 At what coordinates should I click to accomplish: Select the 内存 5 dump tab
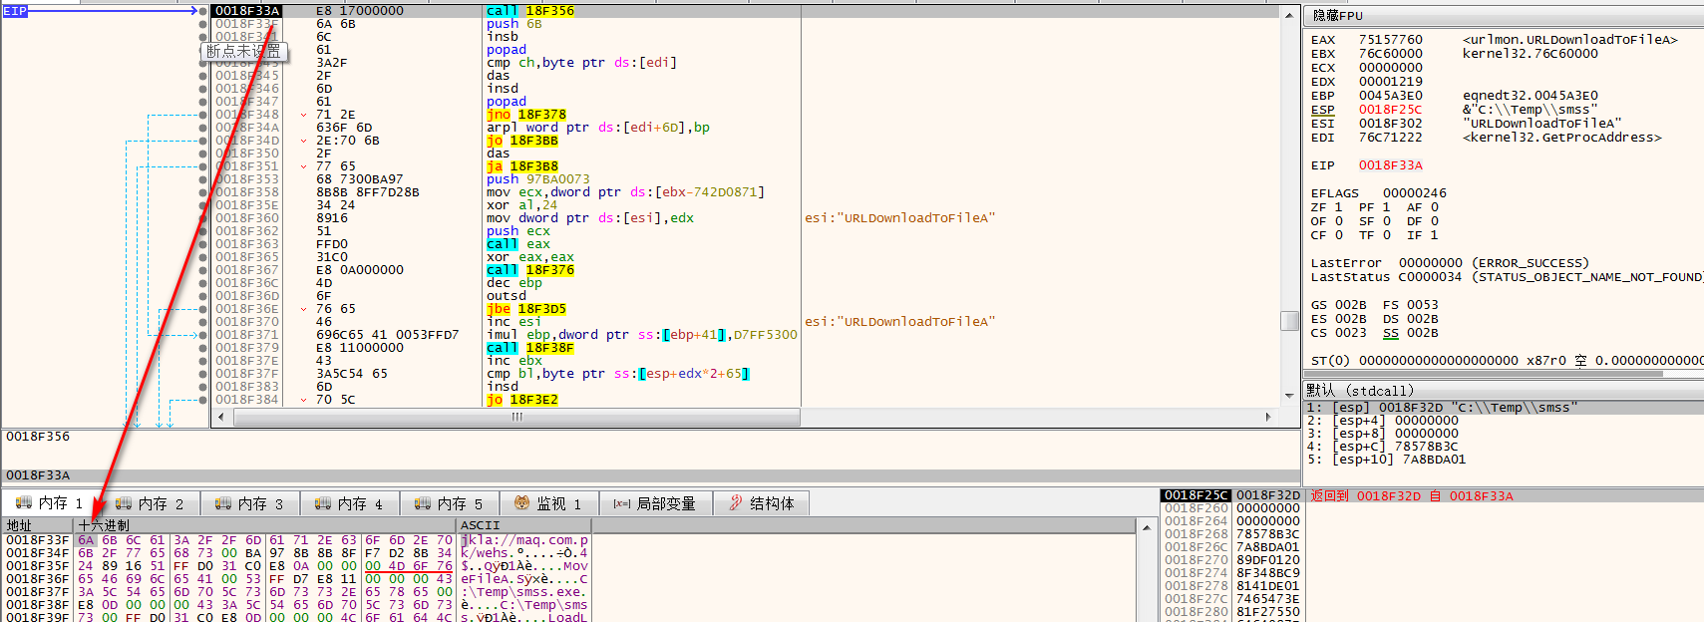click(450, 503)
